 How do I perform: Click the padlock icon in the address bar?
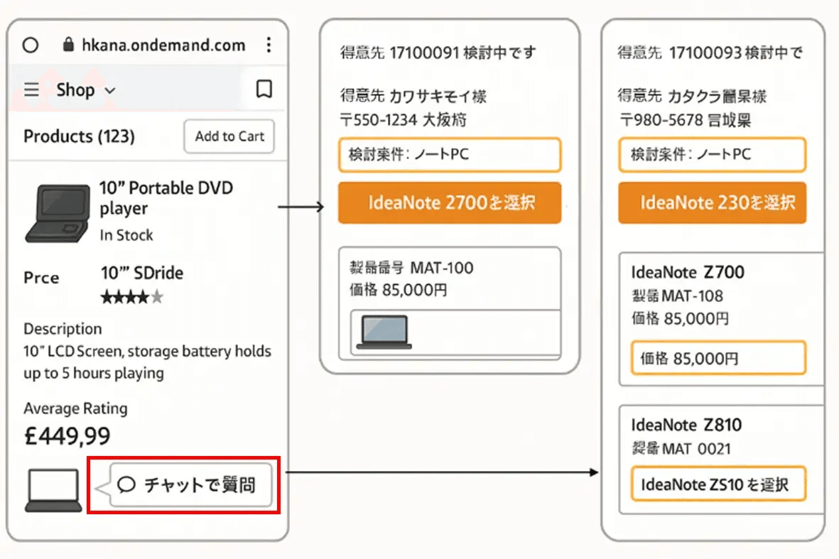click(67, 44)
